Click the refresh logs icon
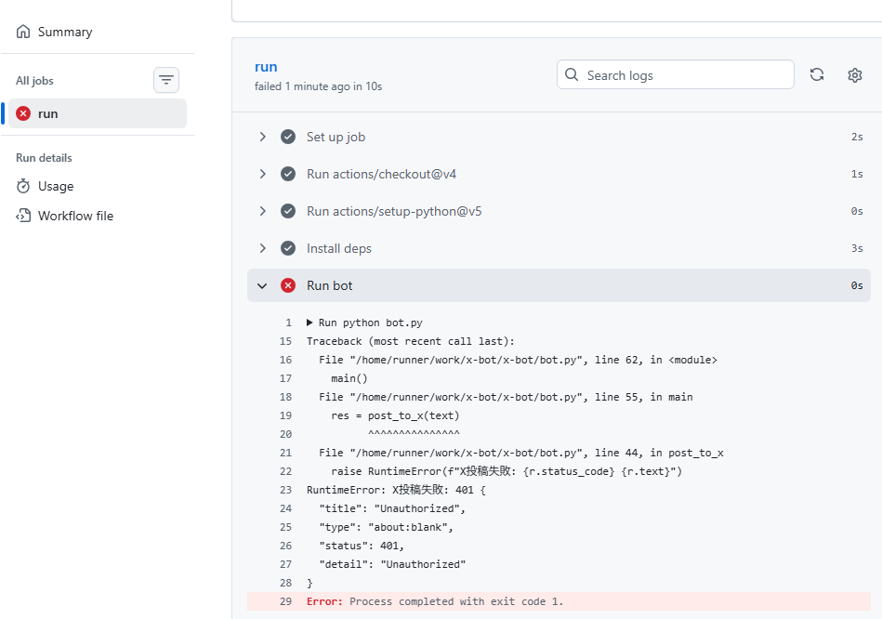 coord(817,75)
